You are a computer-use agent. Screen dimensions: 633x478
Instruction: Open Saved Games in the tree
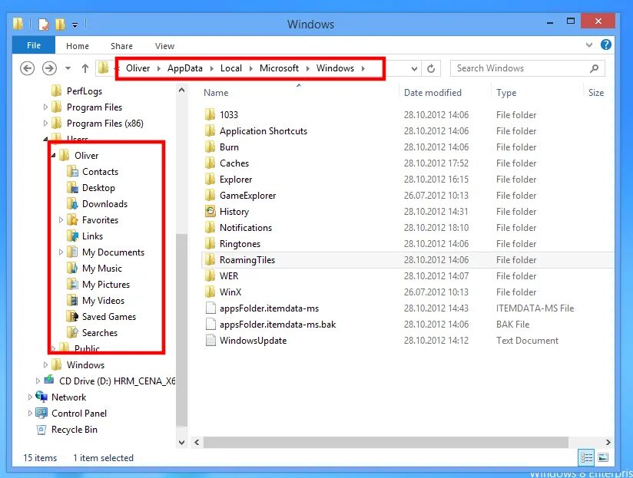(109, 317)
